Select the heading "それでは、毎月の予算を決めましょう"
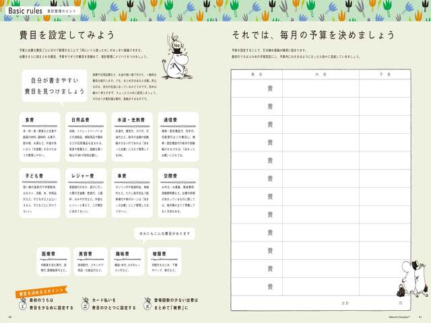The height and width of the screenshot is (323, 431). click(313, 35)
